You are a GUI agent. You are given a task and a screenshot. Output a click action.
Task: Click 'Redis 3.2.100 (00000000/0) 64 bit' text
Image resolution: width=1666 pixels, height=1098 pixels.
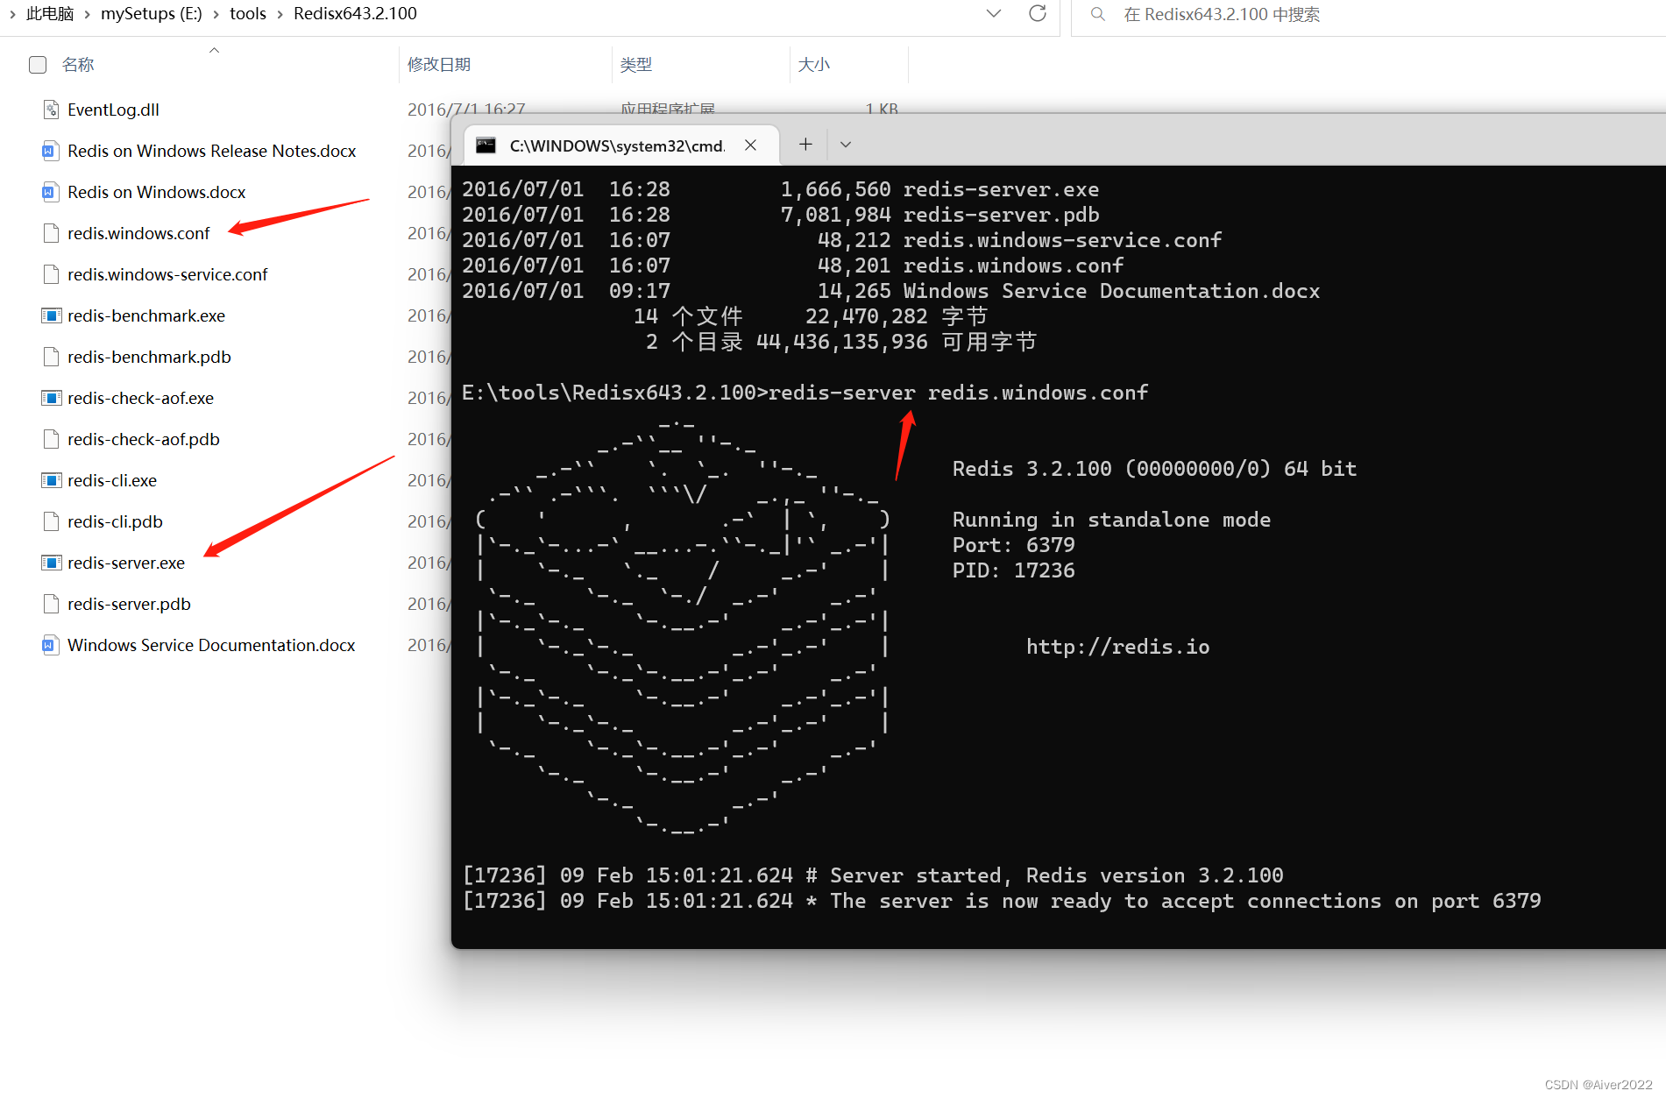tap(1154, 469)
